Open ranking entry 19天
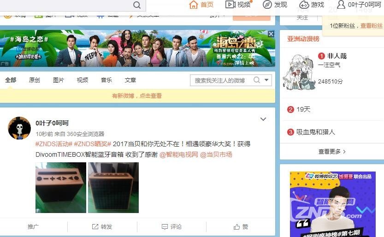Viewport: 384px width, 237px height. [x=303, y=109]
